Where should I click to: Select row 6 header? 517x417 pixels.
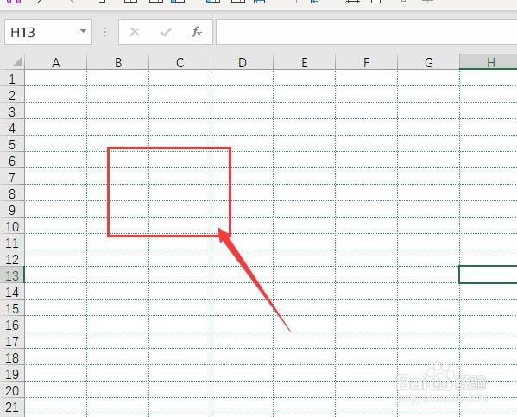click(x=12, y=161)
